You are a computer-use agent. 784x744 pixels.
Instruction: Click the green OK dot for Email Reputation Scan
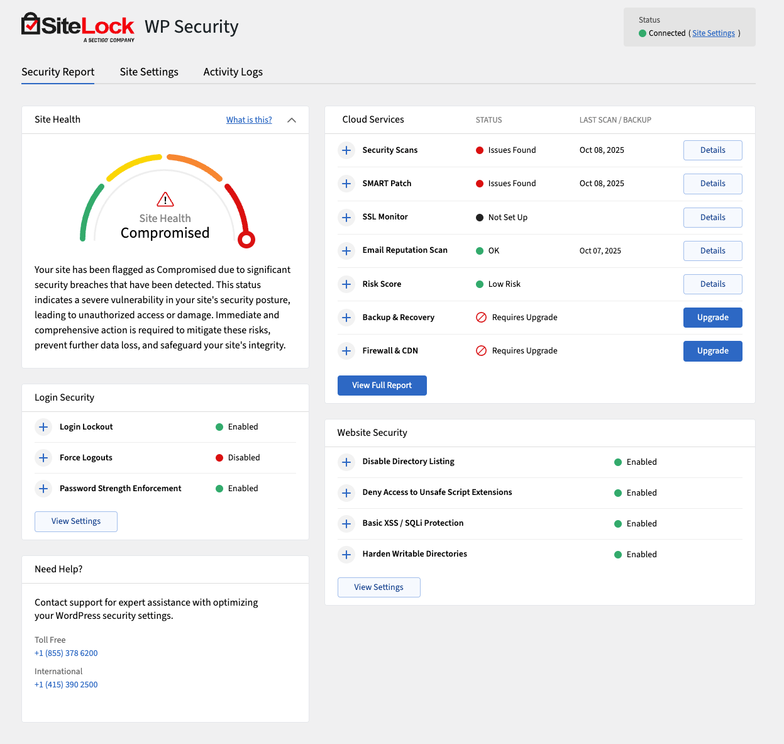(481, 250)
